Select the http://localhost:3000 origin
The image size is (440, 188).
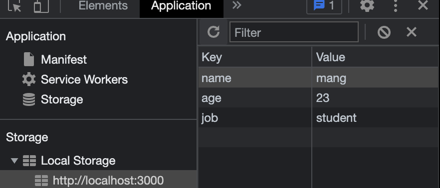click(x=108, y=181)
